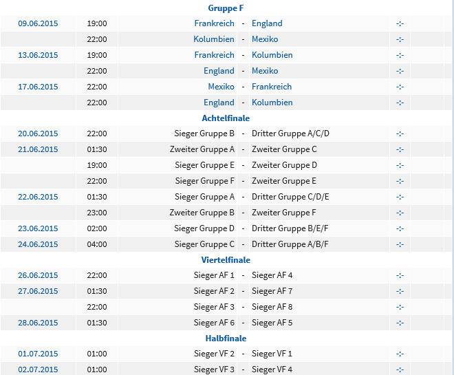Viewport: 454px width, 375px height.
Task: Click Mexiko in the Mexiko - Frankreich match
Action: point(221,87)
